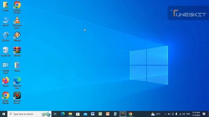The image size is (209, 117).
Task: Click the 'Type here to search' box
Action: [29, 114]
